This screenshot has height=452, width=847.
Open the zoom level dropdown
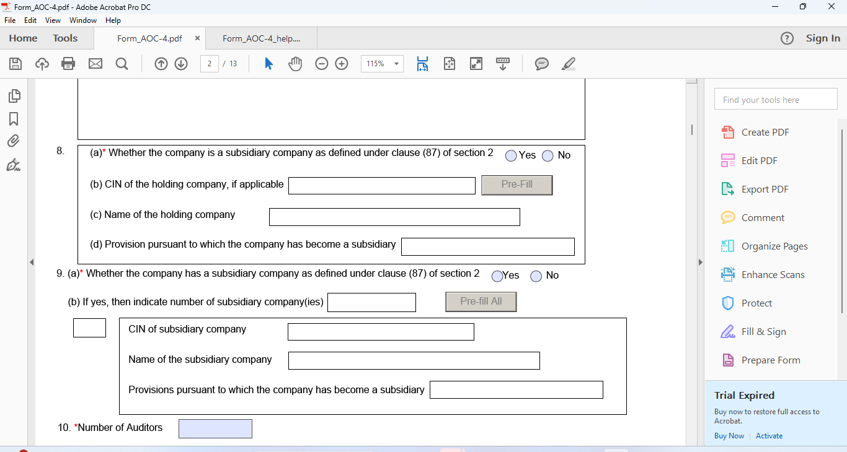point(395,63)
